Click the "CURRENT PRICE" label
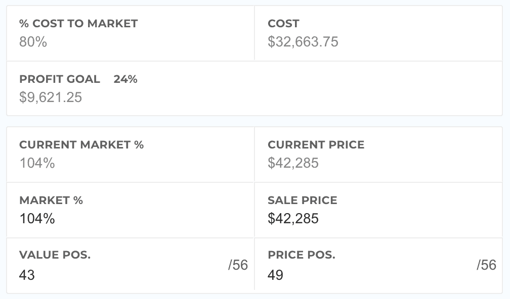Screen dimensions: 510x299 [x=316, y=144]
